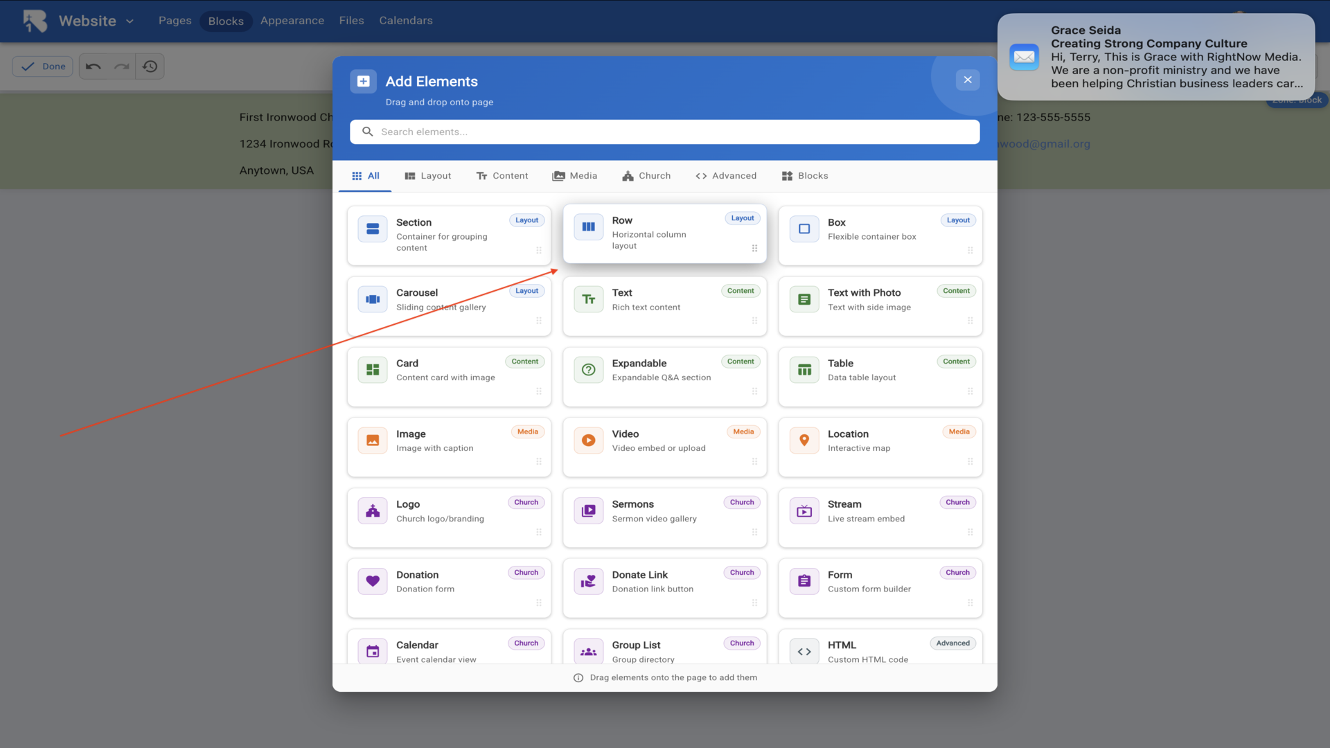This screenshot has width=1330, height=748.
Task: Select the Expandable question mark icon
Action: coord(588,370)
